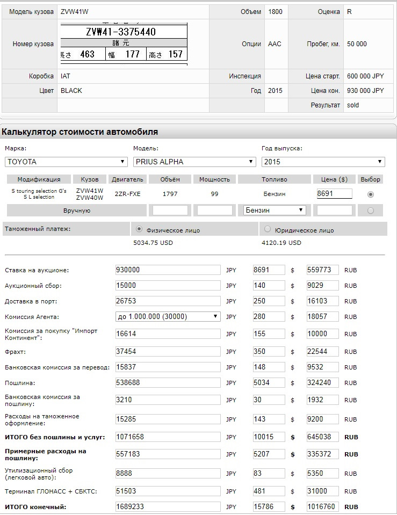Click the start price value 600 000 JPY
The height and width of the screenshot is (515, 397).
(x=365, y=76)
